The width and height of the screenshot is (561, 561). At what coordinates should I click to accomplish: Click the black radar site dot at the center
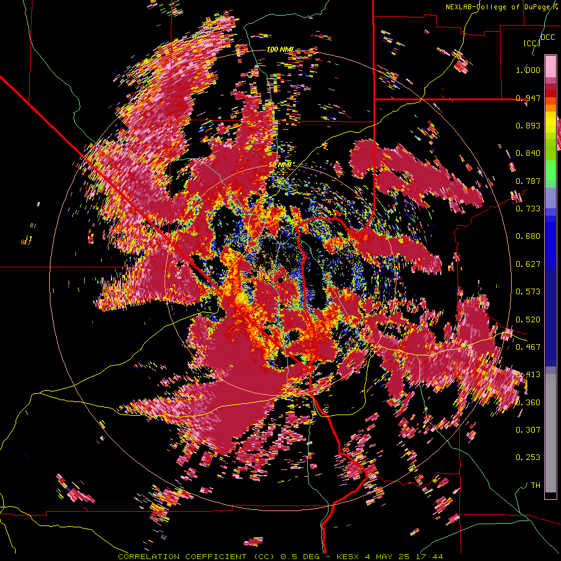pyautogui.click(x=280, y=280)
